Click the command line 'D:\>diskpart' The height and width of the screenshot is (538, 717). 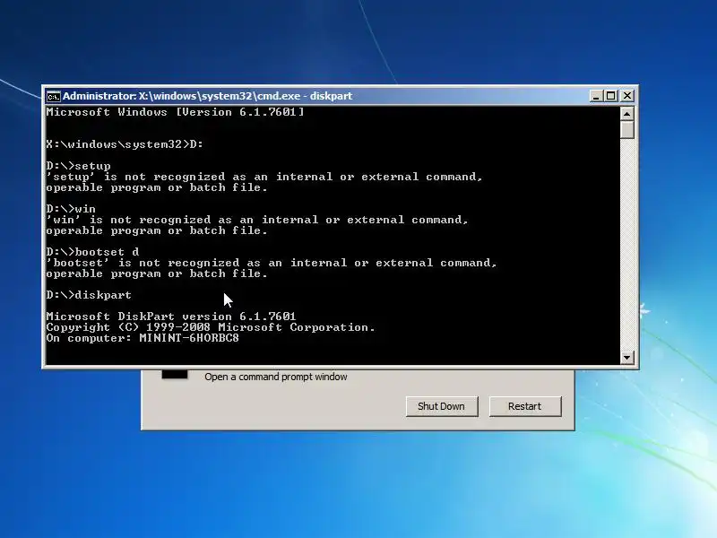pos(89,295)
